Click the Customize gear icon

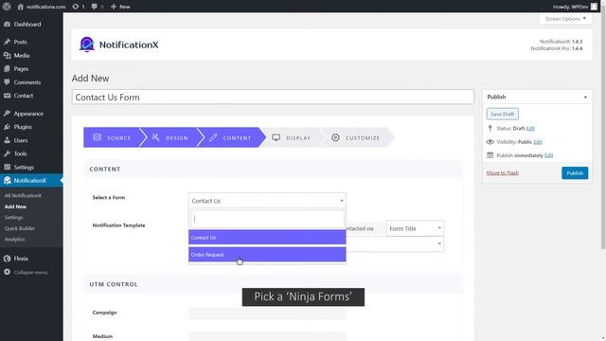[335, 137]
